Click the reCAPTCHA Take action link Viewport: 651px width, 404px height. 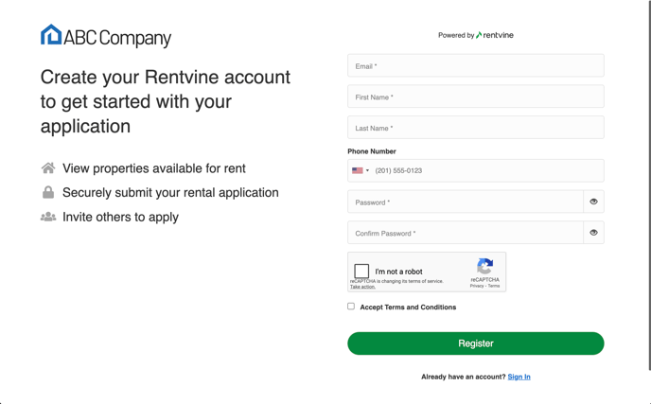coord(362,287)
